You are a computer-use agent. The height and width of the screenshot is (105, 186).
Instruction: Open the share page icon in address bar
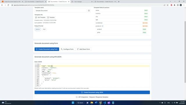164,5
